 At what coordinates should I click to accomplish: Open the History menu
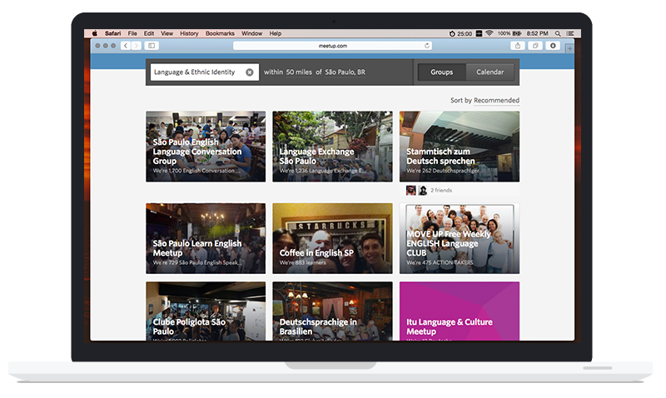[x=189, y=33]
